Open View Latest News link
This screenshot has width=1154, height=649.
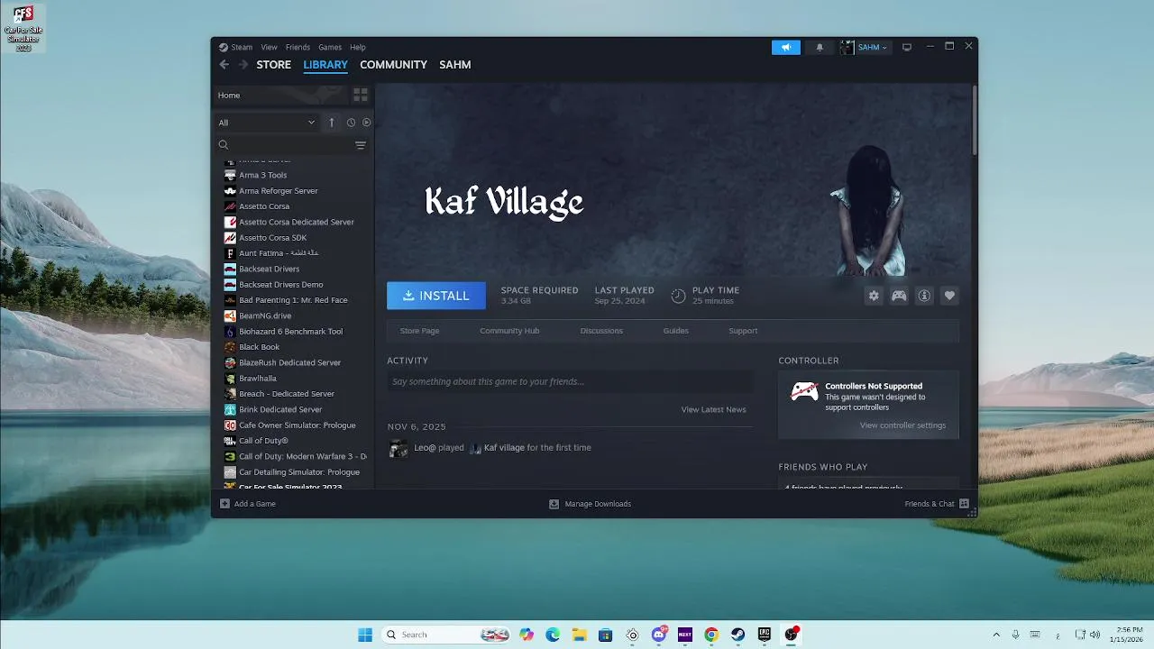pos(713,409)
